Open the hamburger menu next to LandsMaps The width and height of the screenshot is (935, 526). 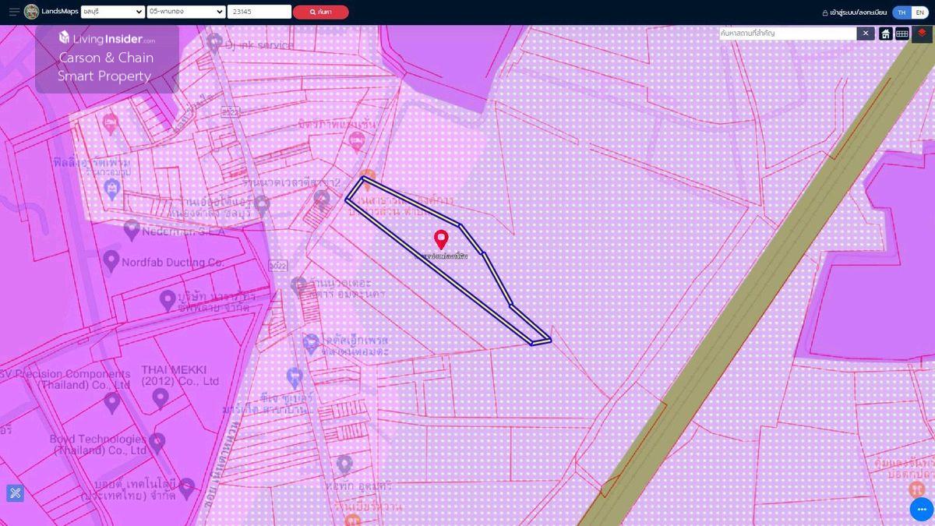coord(14,12)
